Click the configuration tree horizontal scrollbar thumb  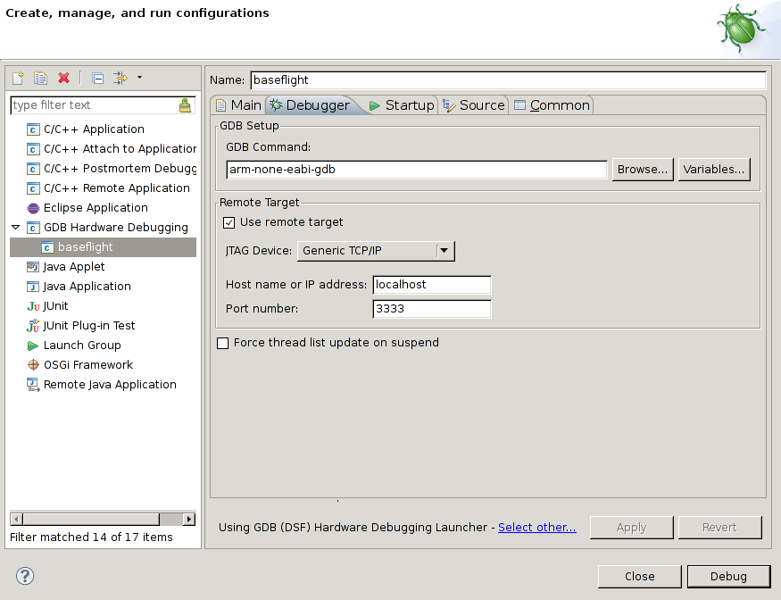tap(91, 520)
